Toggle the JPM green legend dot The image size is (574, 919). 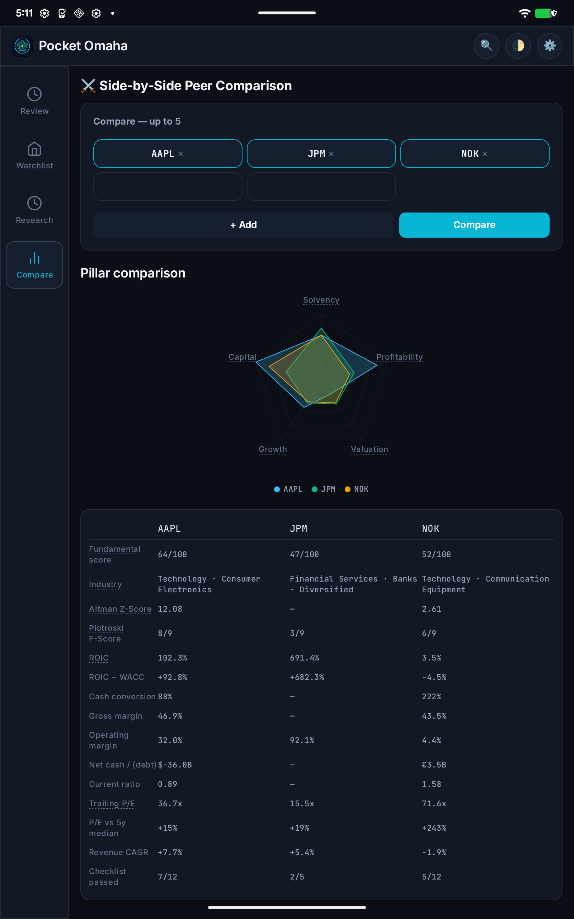click(x=314, y=489)
